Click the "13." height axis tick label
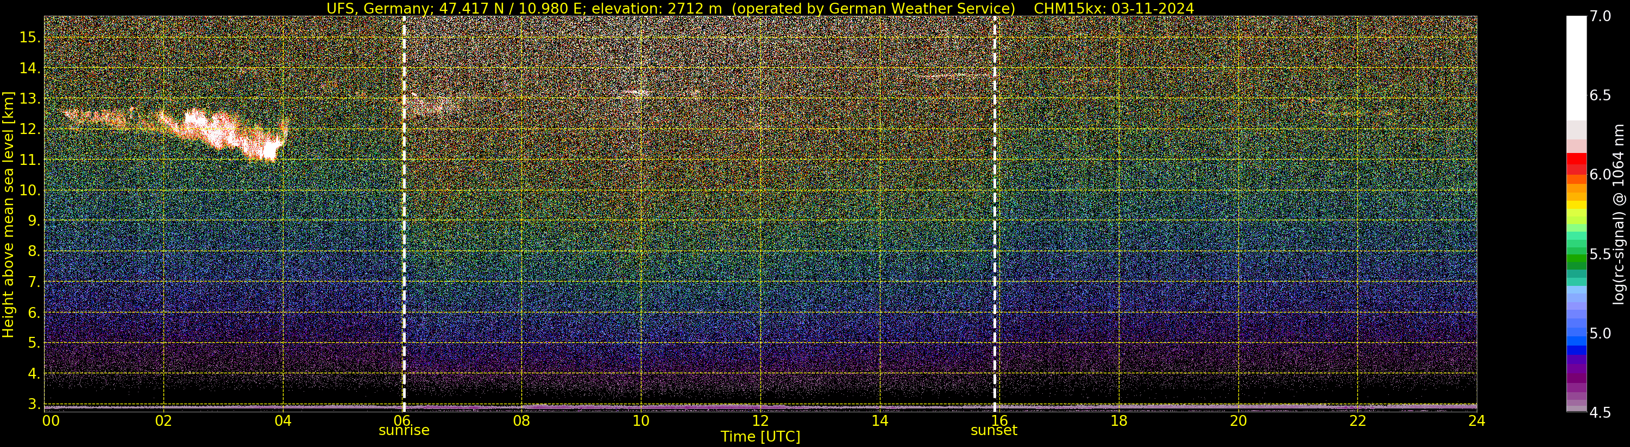Viewport: 1630px width, 447px height. (x=30, y=99)
